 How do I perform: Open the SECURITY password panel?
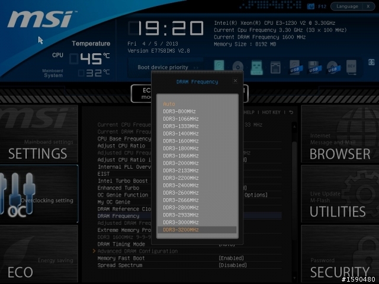coord(340,254)
